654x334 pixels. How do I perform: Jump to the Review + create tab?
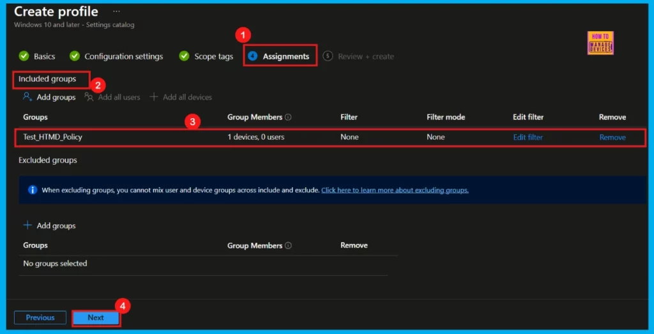[366, 56]
